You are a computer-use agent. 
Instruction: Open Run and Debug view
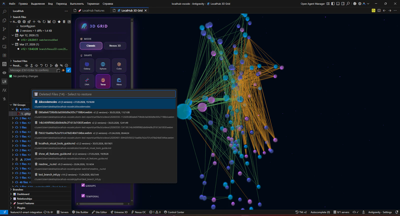coord(4,38)
